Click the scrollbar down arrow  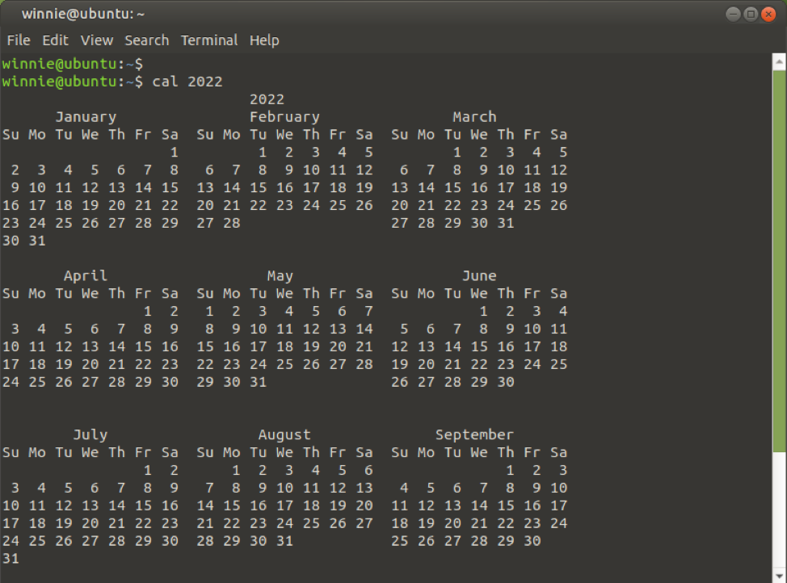coord(779,576)
